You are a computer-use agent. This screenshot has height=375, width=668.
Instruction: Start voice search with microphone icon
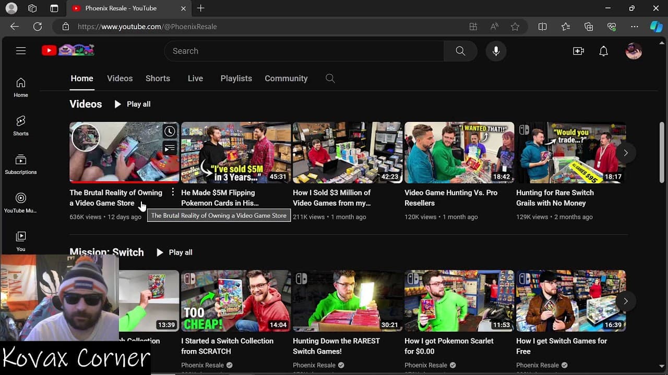click(496, 51)
